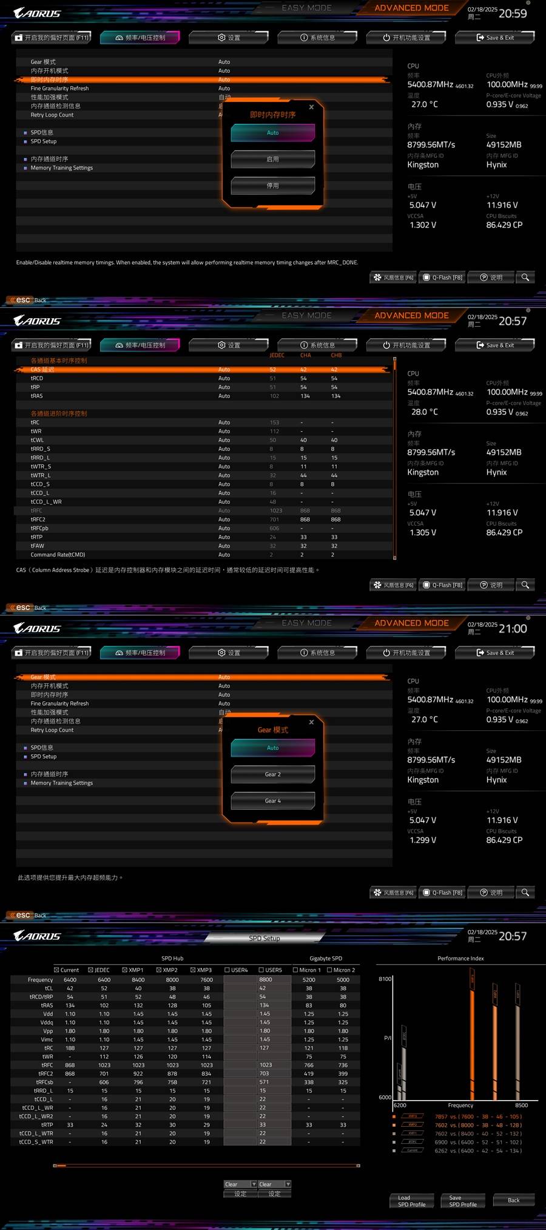Enable the USER4 profile checkbox
546x1230 pixels.
227,970
